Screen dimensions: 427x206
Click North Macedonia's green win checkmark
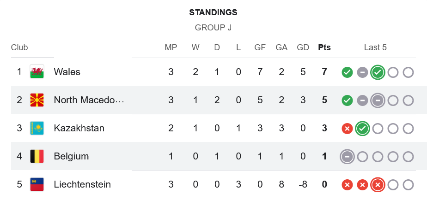[347, 100]
